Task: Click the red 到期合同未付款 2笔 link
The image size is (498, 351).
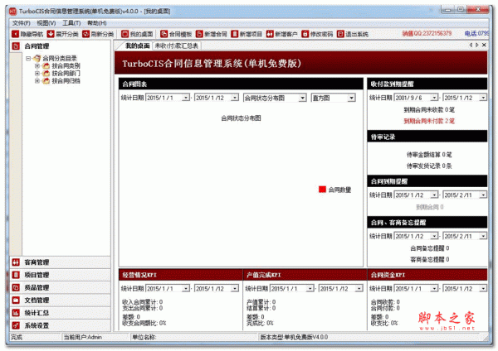Action: (x=429, y=121)
